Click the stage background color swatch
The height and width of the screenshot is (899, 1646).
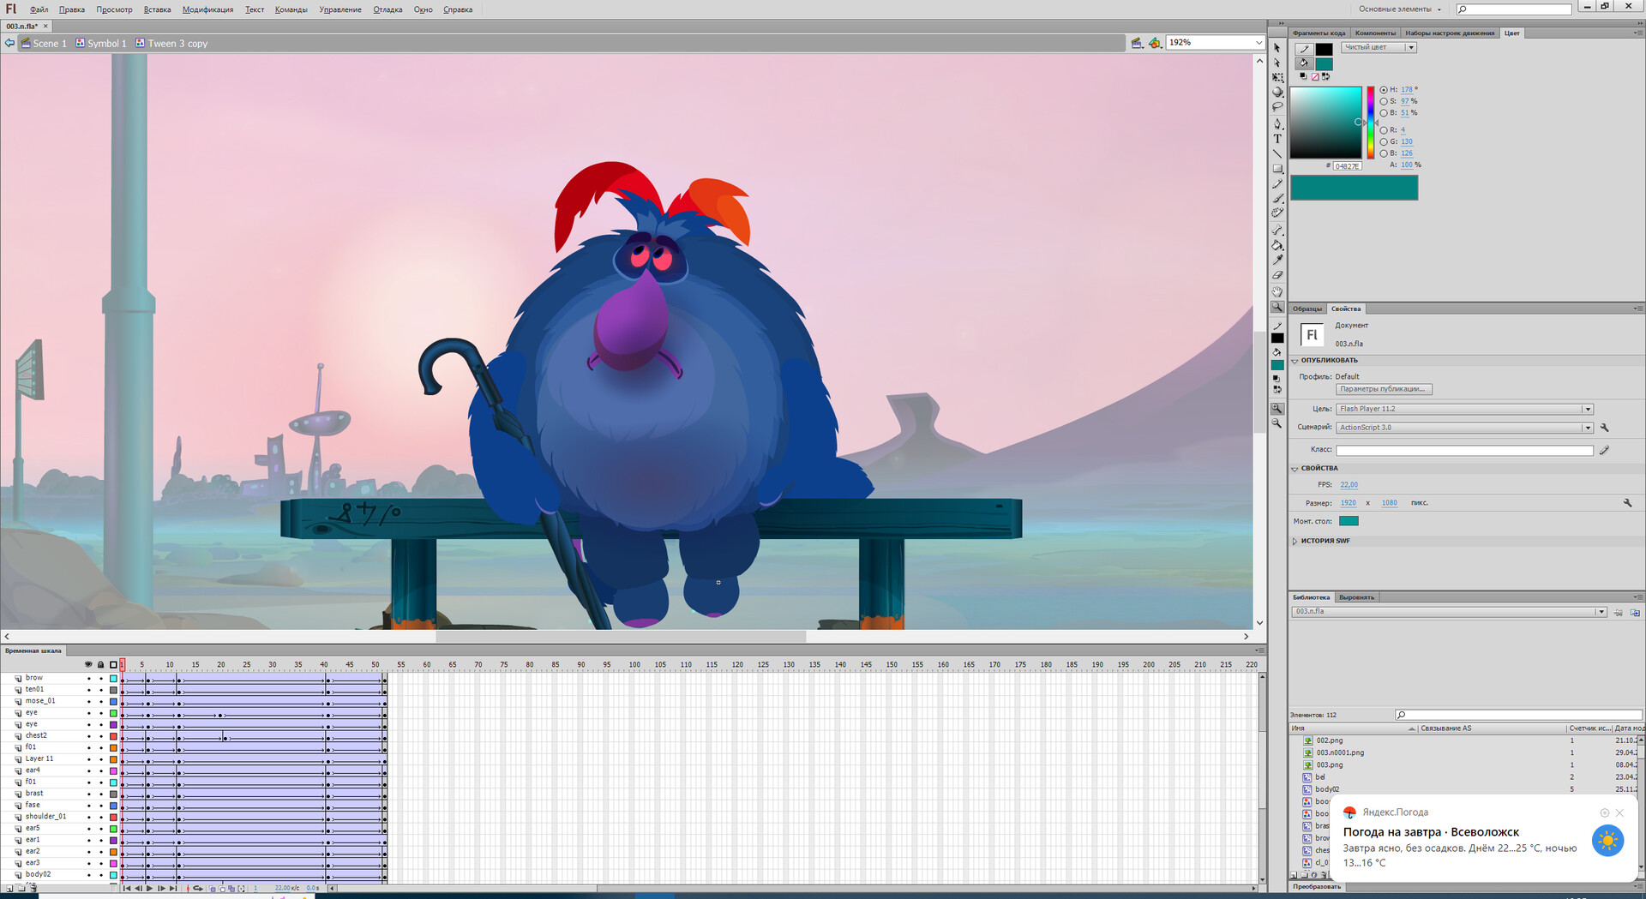(1349, 521)
